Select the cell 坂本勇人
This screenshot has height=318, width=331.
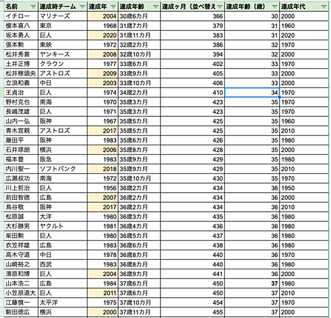pyautogui.click(x=21, y=35)
